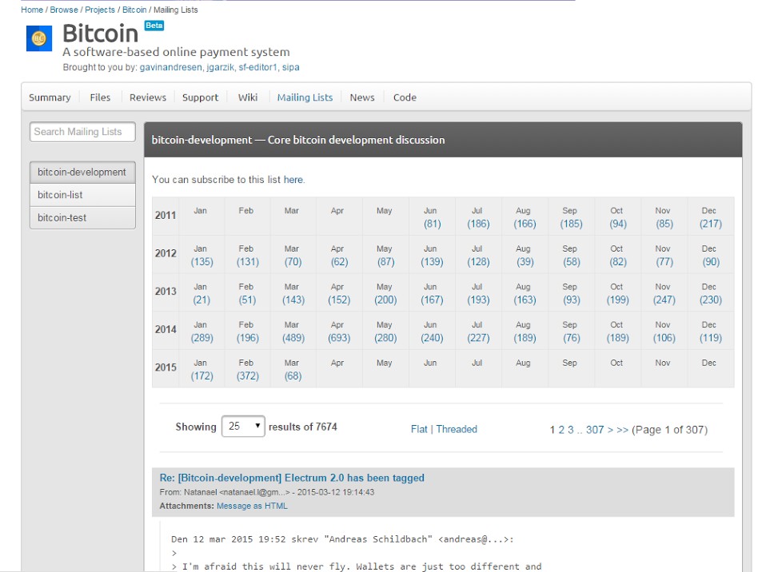Image resolution: width=774 pixels, height=572 pixels.
Task: Select the bitcoin-list mailing list
Action: 82,195
